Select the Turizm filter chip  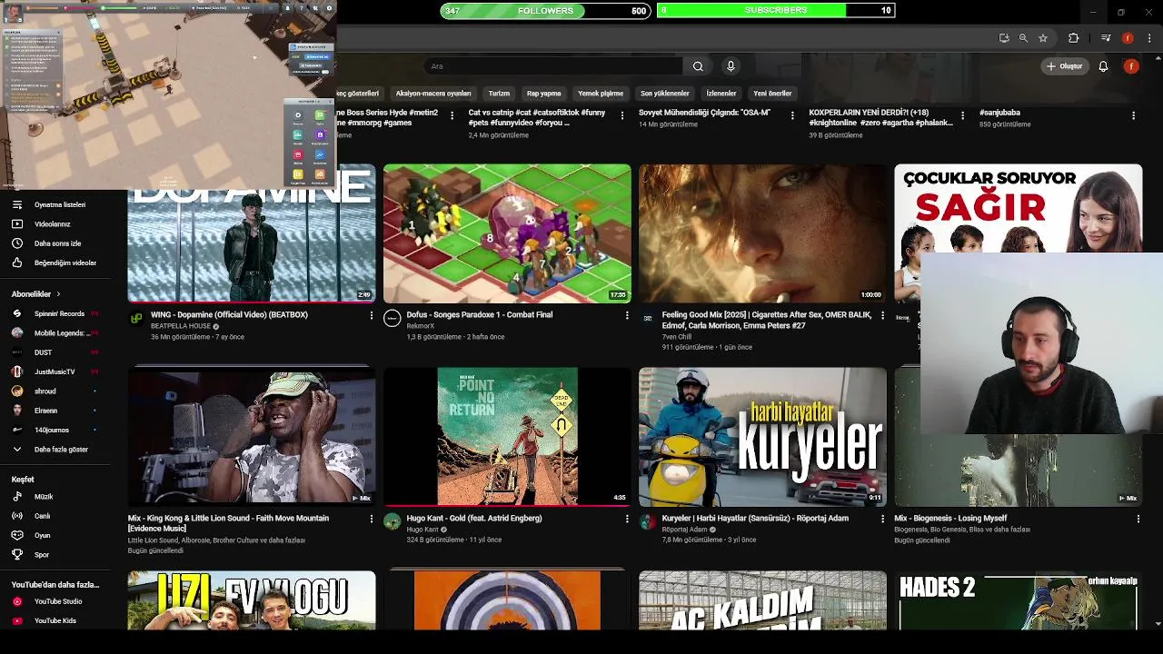point(499,94)
